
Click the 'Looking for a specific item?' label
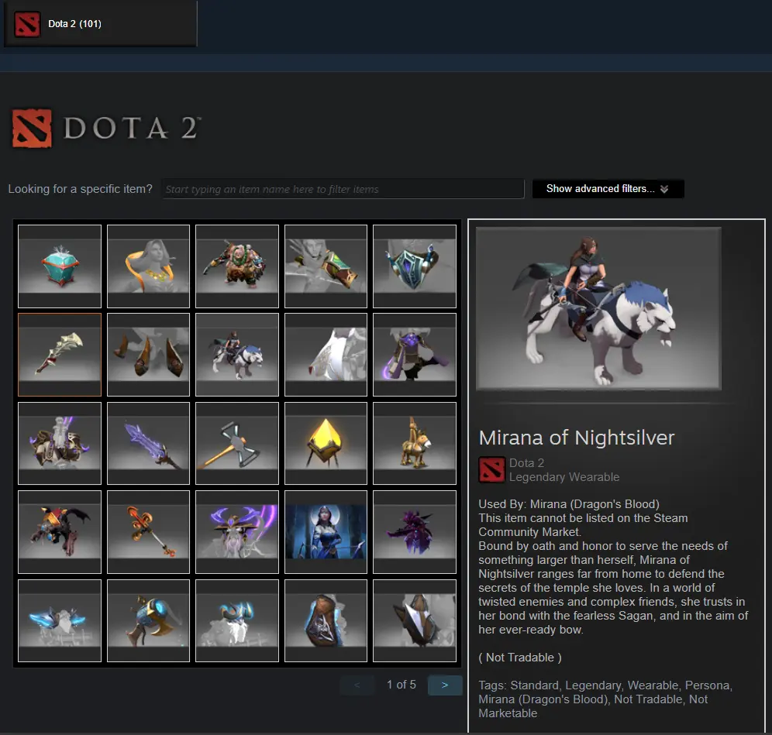[81, 189]
